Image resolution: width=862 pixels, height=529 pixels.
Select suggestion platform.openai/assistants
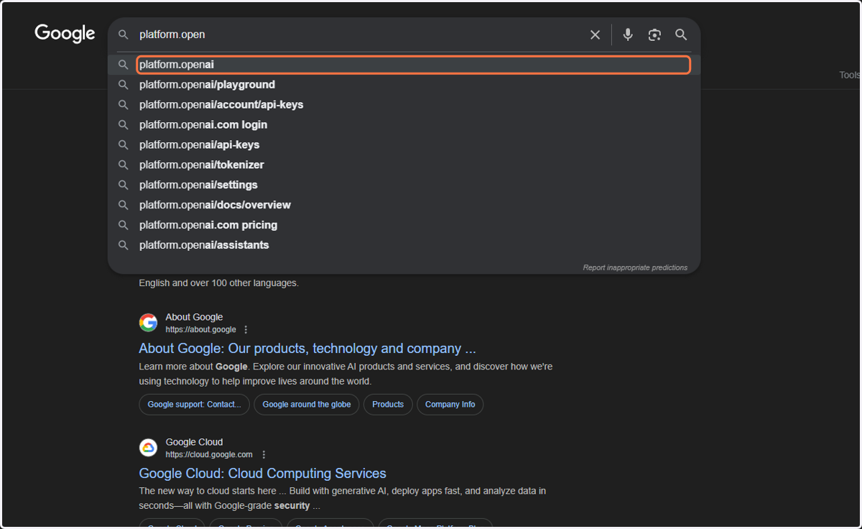[x=404, y=246]
